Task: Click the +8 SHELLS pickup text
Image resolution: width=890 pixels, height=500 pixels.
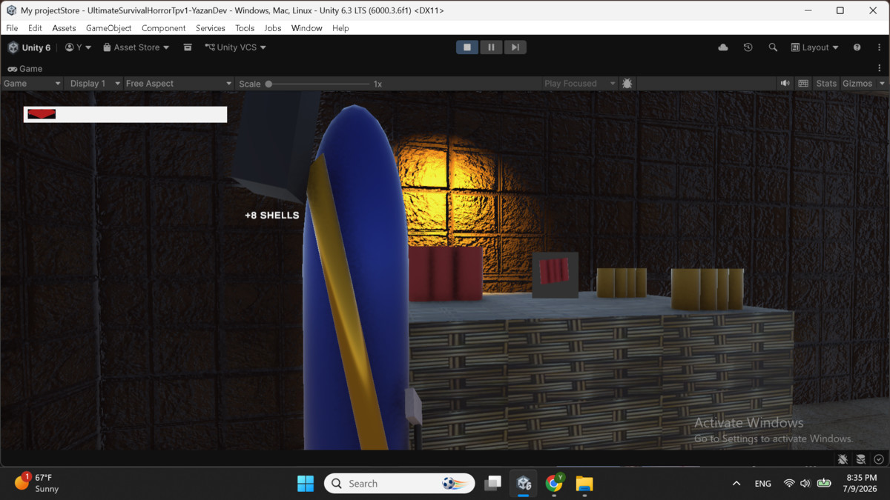Action: coord(272,216)
